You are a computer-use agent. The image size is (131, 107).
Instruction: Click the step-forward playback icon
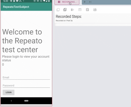pyautogui.click(x=90, y=2)
